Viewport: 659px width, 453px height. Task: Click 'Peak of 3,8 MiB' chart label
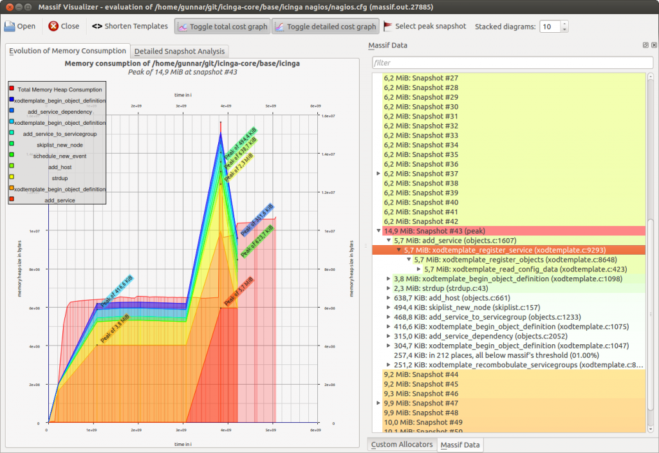[x=115, y=328]
